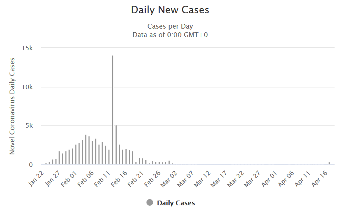This screenshot has height=220, width=340.
Task: Click the 5k y-axis label
Action: pos(29,126)
